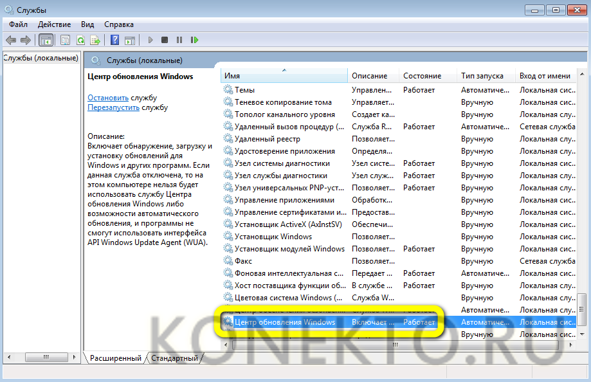Click the services list scroll-left arrow
This screenshot has width=591, height=382.
click(226, 345)
